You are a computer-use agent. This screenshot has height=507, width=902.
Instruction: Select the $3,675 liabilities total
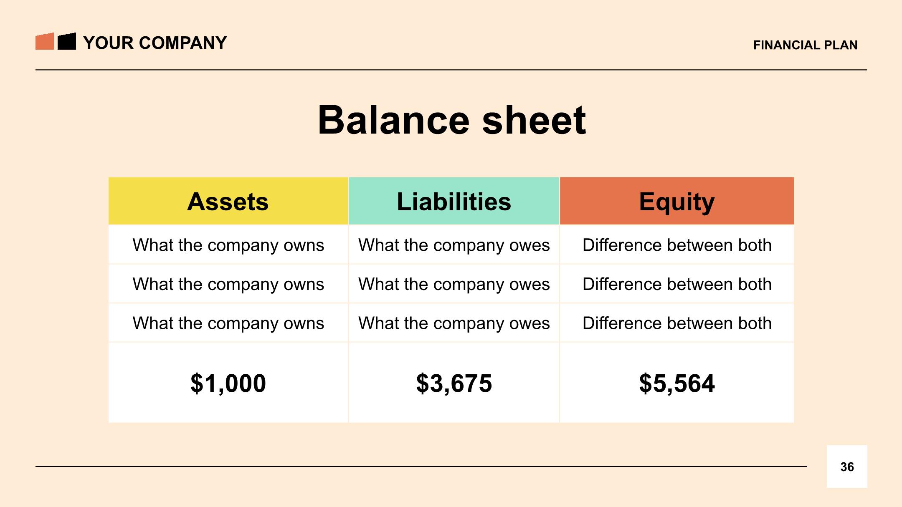point(454,383)
